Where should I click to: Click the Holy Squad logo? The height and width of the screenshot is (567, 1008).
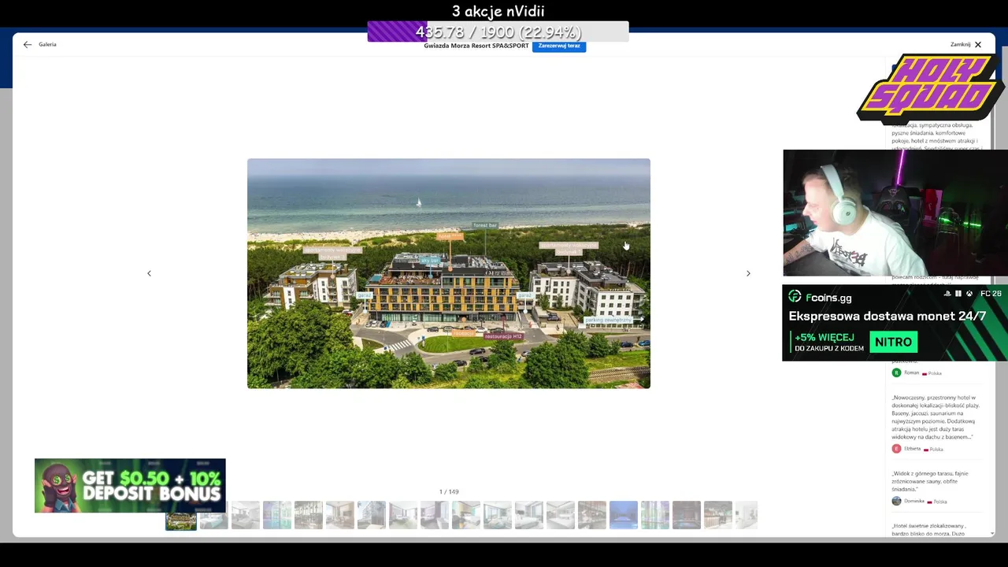(929, 88)
